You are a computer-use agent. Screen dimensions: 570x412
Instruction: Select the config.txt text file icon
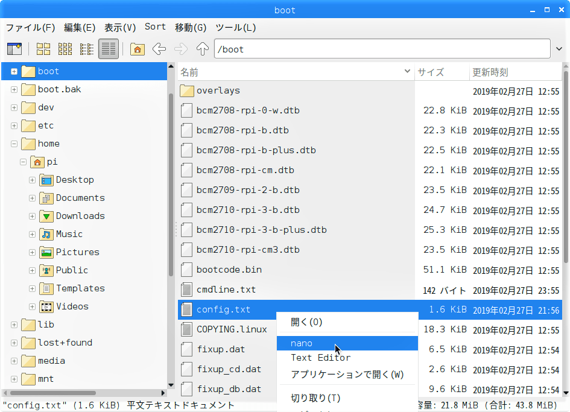tap(186, 309)
